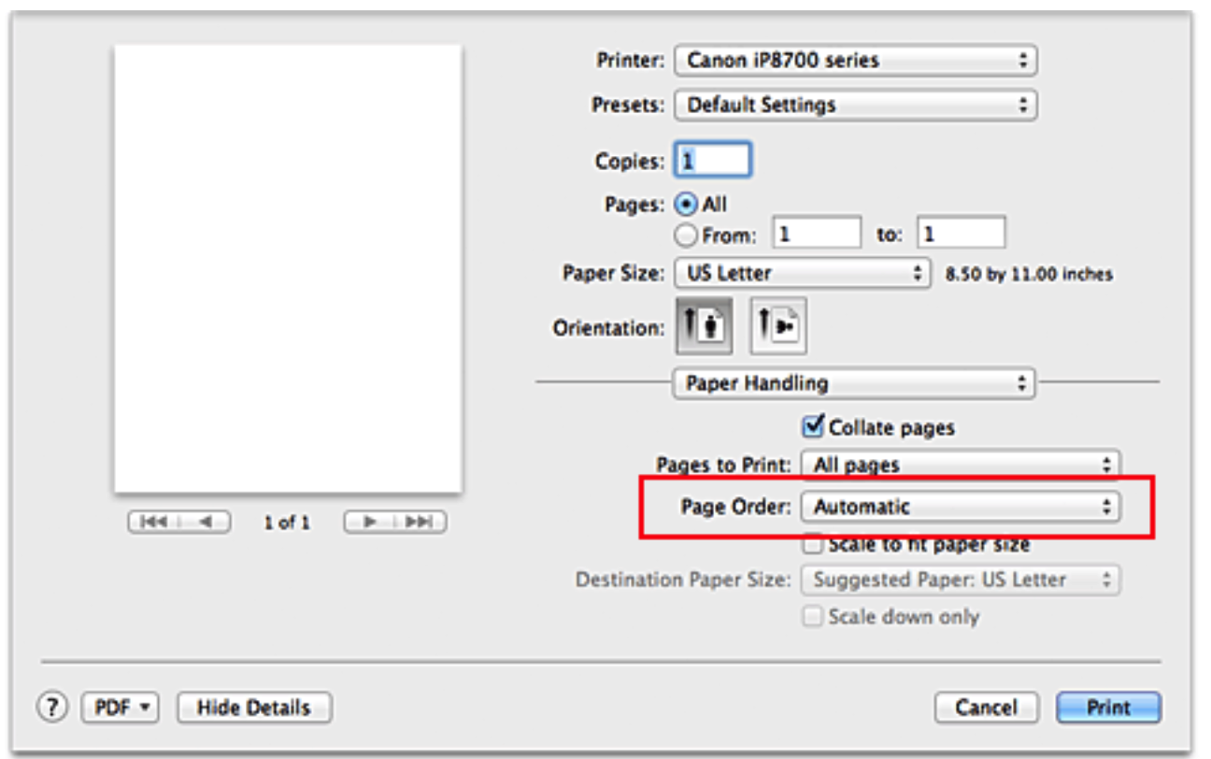Select landscape orientation icon
The width and height of the screenshot is (1211, 759).
click(x=778, y=327)
